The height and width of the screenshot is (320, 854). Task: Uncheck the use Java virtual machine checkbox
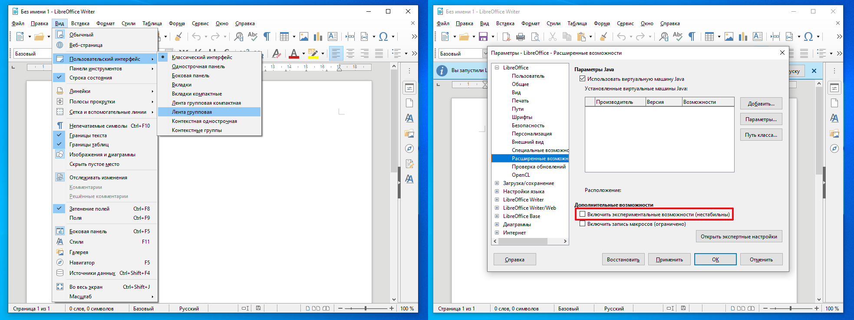coord(582,79)
